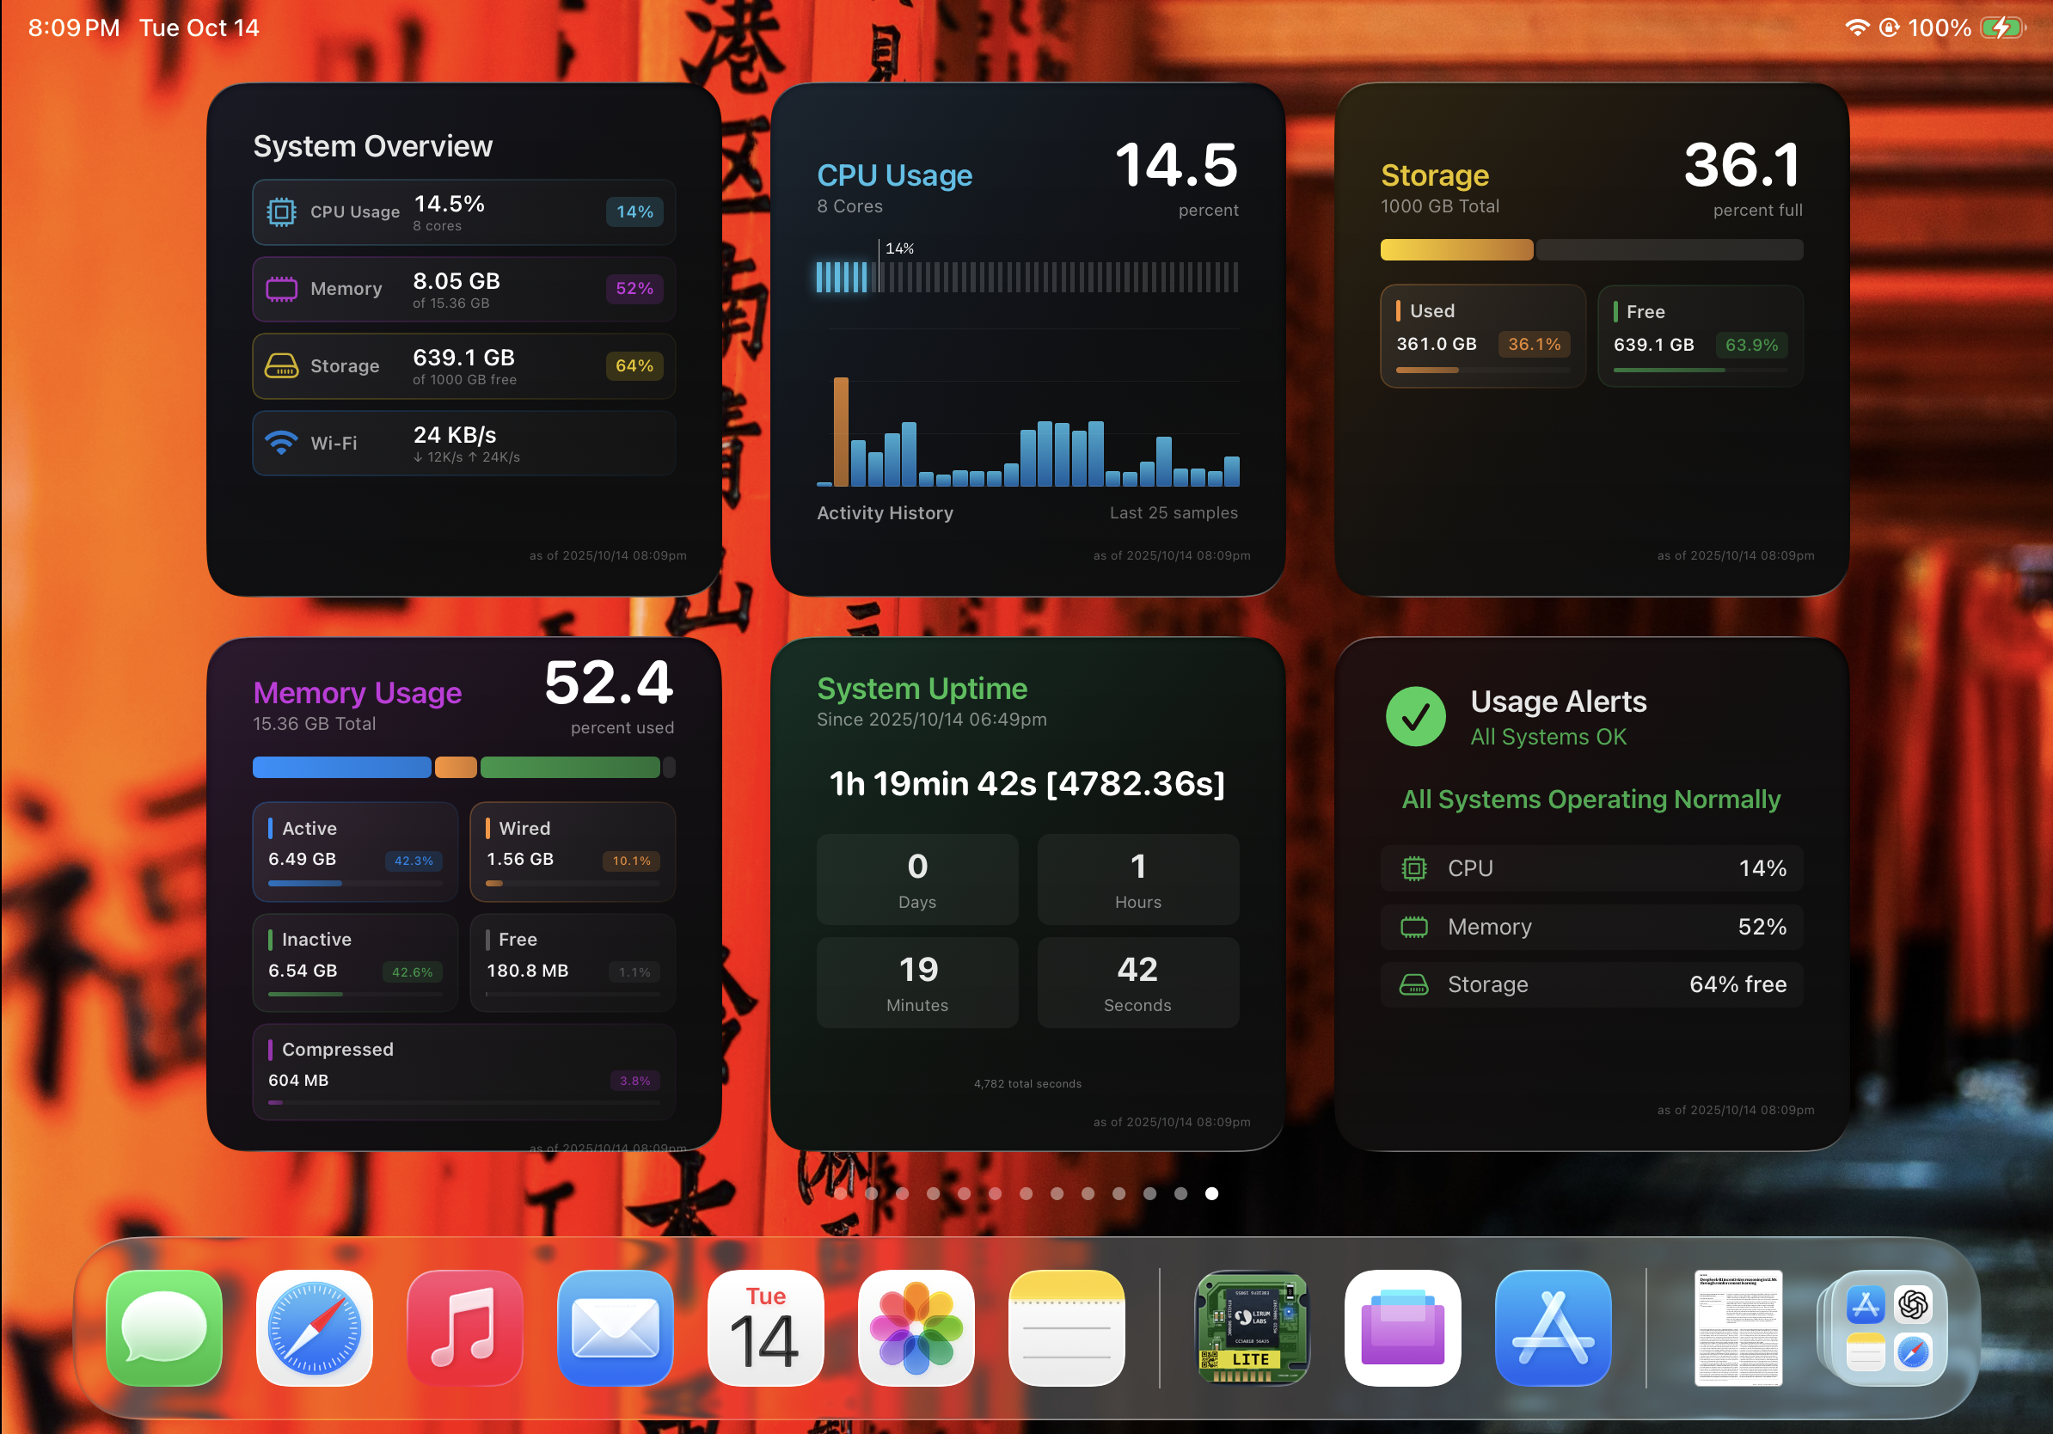Screen dimensions: 2053x1434
Task: Open the System Uptime widget
Action: pyautogui.click(x=1026, y=894)
